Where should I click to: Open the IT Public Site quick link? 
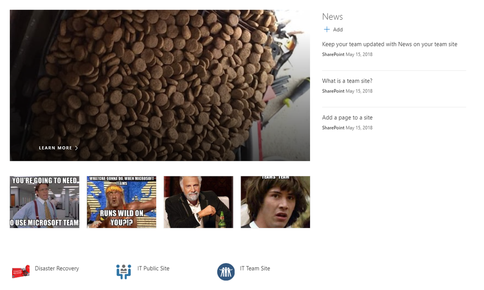click(x=154, y=268)
